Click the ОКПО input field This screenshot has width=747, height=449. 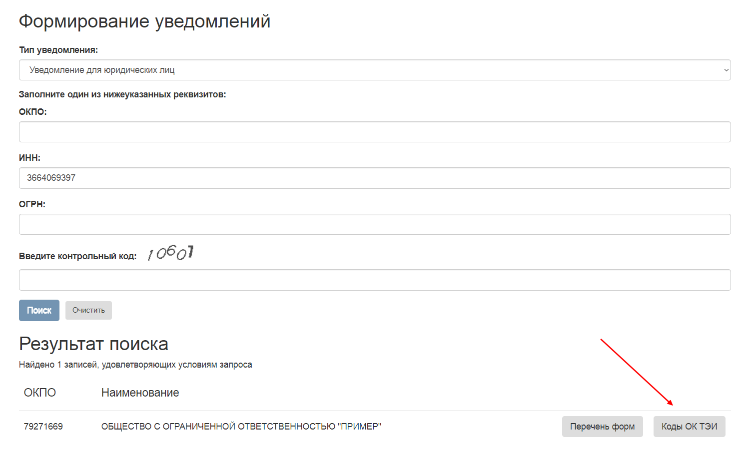click(x=375, y=132)
